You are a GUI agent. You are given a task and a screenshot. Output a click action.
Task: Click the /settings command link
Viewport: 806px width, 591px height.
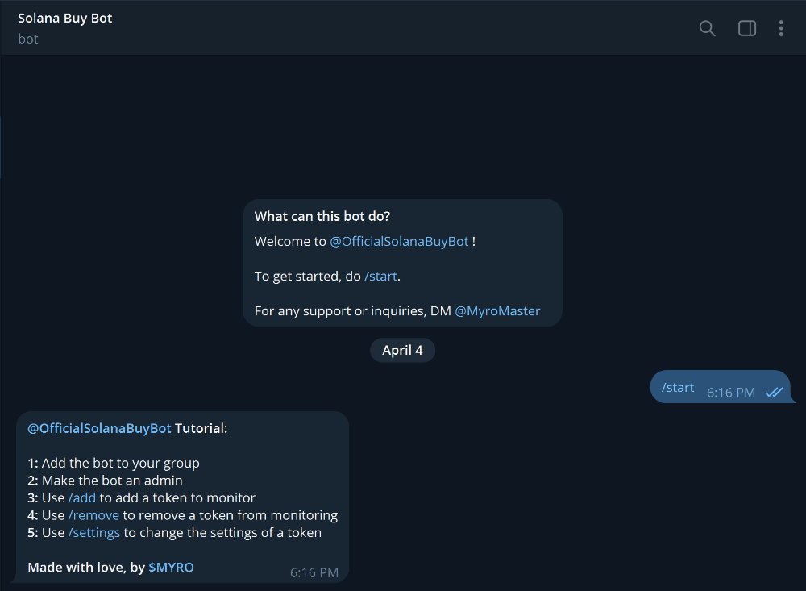click(94, 533)
